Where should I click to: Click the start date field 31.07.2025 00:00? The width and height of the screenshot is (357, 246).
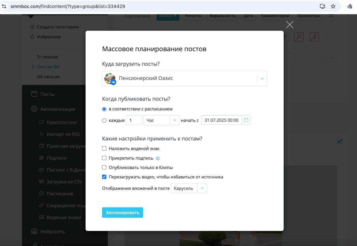tap(221, 120)
